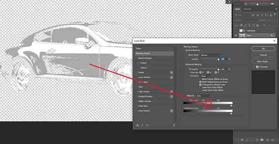The image size is (279, 144).
Task: Click the Opacity slider handle
Action: point(219,59)
